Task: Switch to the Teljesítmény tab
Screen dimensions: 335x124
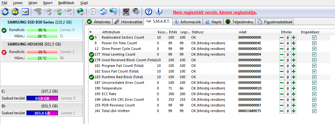Action: coord(240,22)
